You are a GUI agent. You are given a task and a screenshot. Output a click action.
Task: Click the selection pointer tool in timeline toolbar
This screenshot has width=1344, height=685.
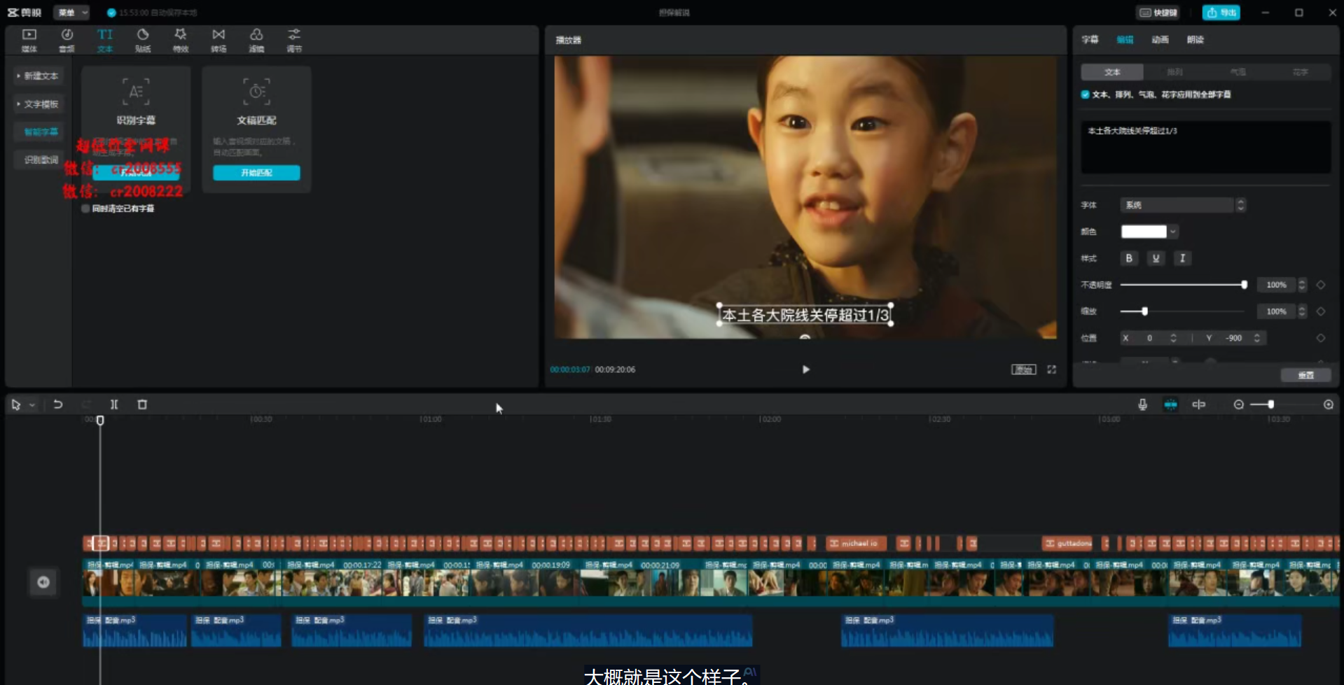[x=16, y=404]
